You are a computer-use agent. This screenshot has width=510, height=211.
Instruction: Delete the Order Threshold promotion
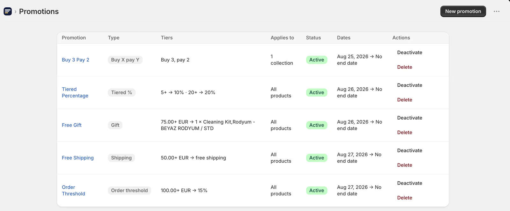pyautogui.click(x=404, y=198)
